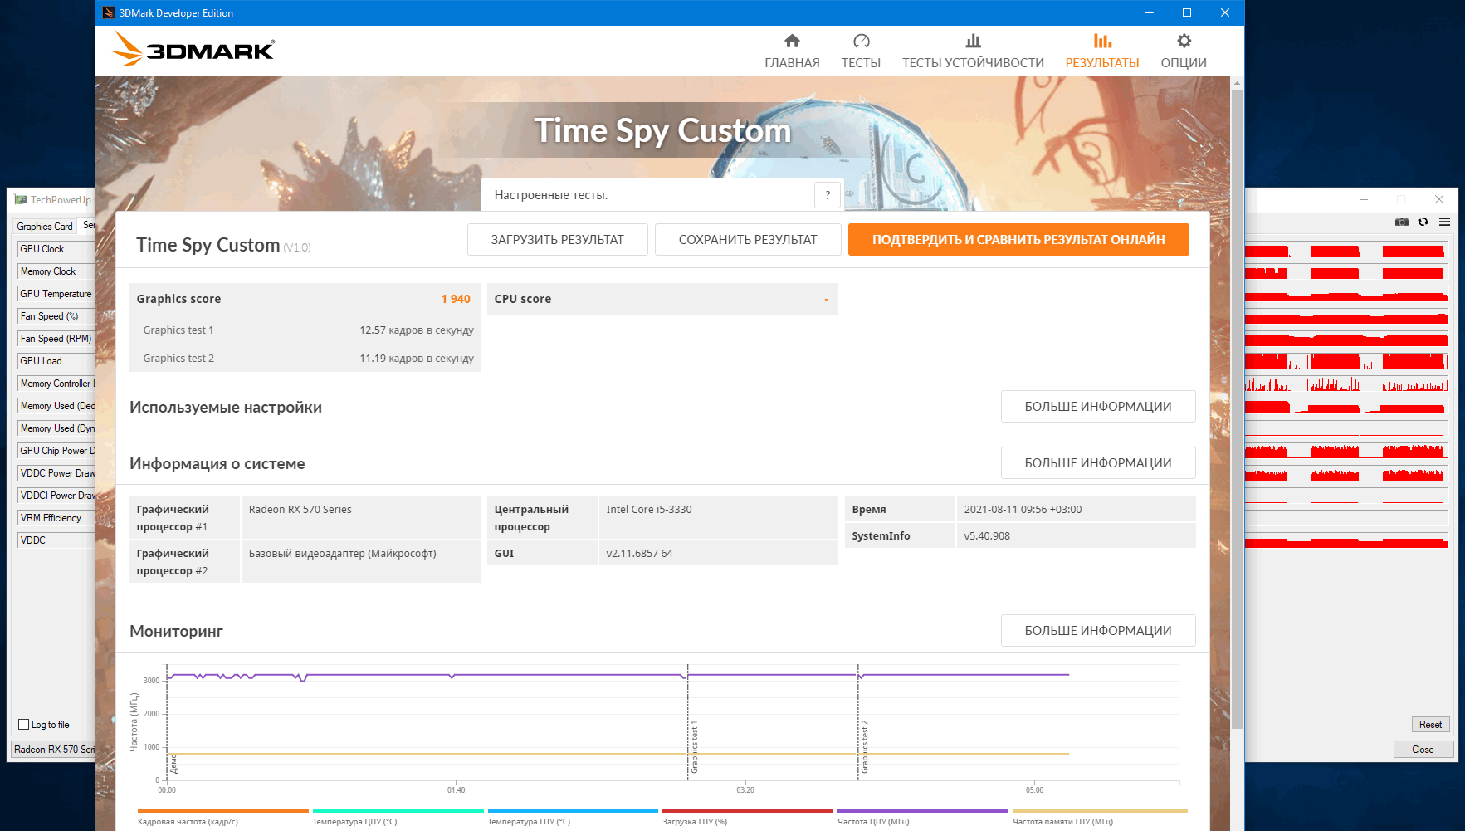This screenshot has width=1465, height=831.
Task: Click the Graphics test 1 result row
Action: point(305,330)
